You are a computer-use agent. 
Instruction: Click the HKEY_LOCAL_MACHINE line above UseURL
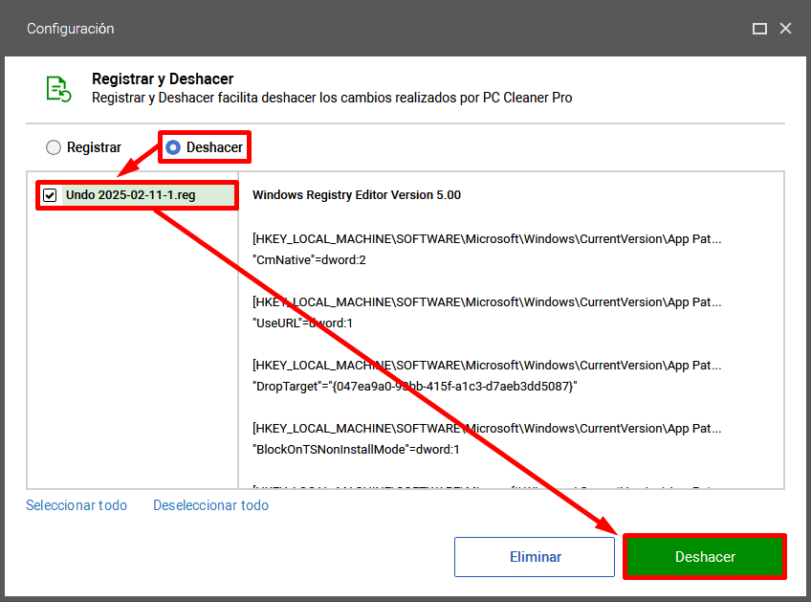point(487,302)
